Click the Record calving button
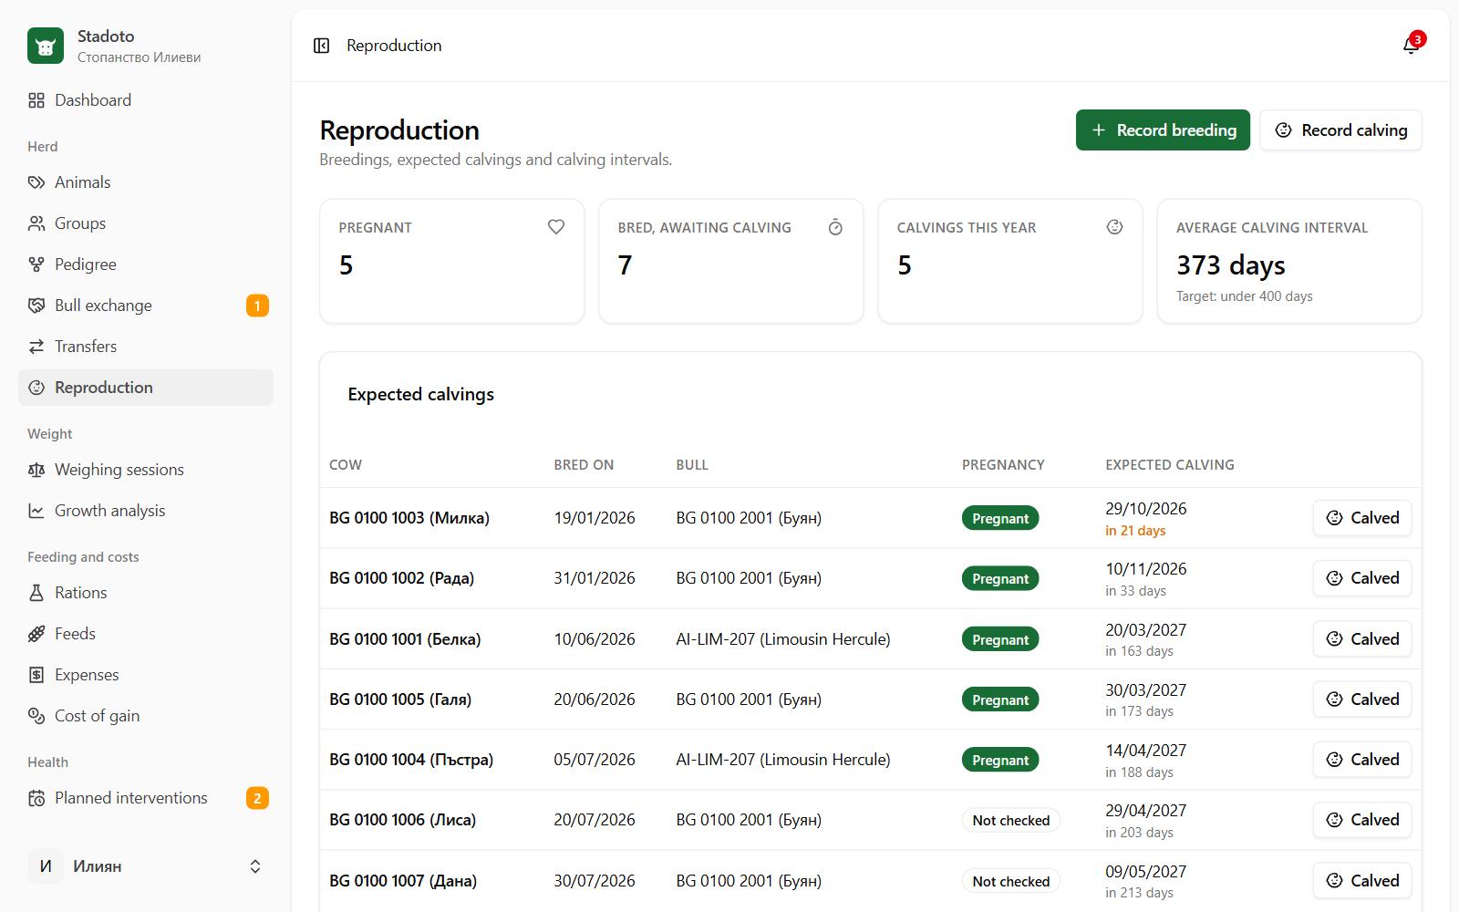Screen dimensions: 1459x912 1340,130
